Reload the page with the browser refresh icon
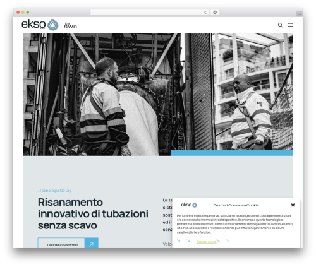 205,13
